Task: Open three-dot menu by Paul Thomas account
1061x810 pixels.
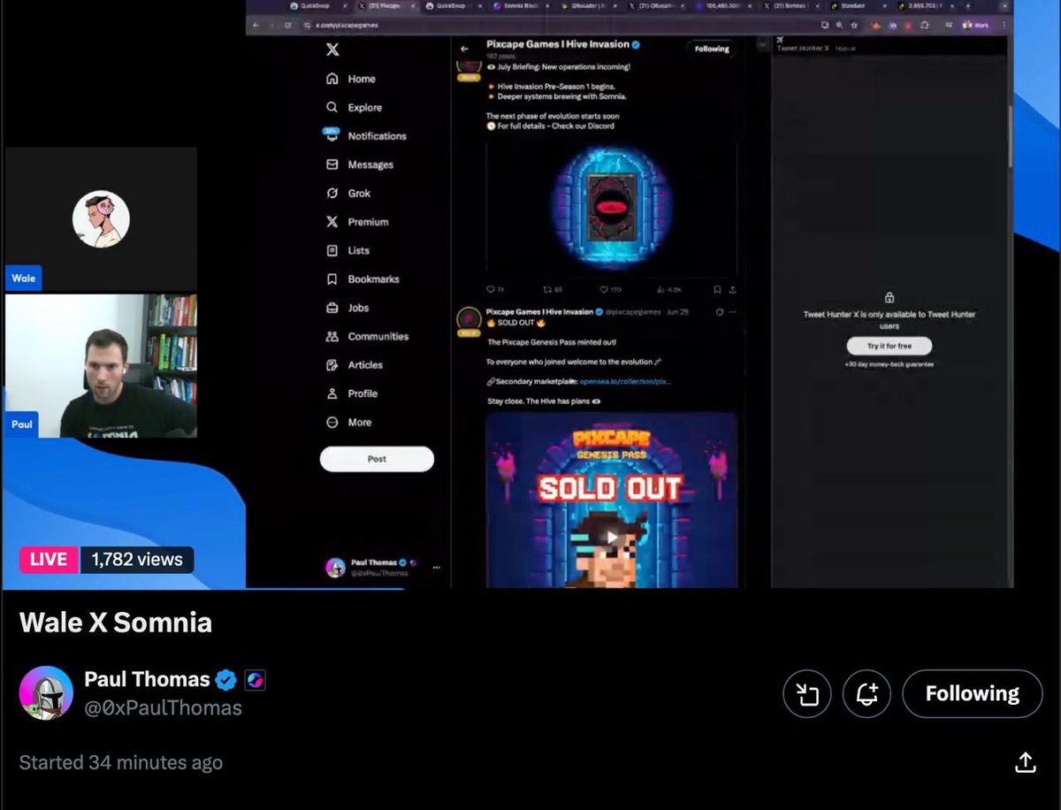Action: pos(436,567)
